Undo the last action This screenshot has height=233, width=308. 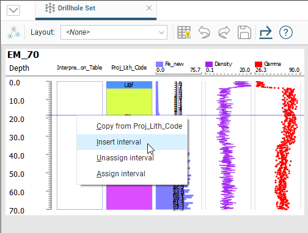point(204,32)
